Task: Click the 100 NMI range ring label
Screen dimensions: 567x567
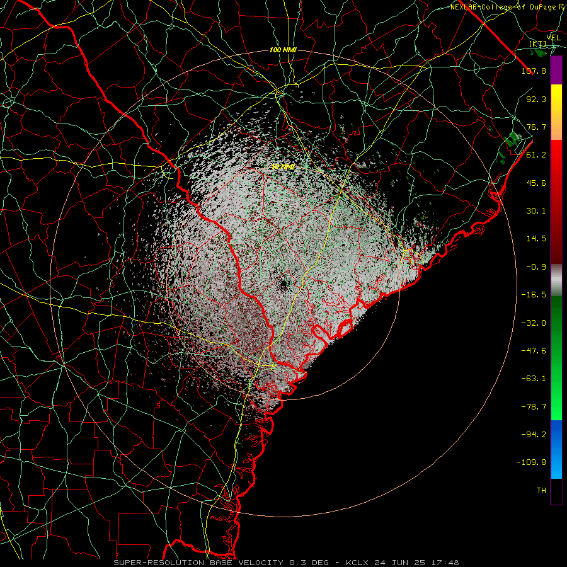Action: pos(283,50)
